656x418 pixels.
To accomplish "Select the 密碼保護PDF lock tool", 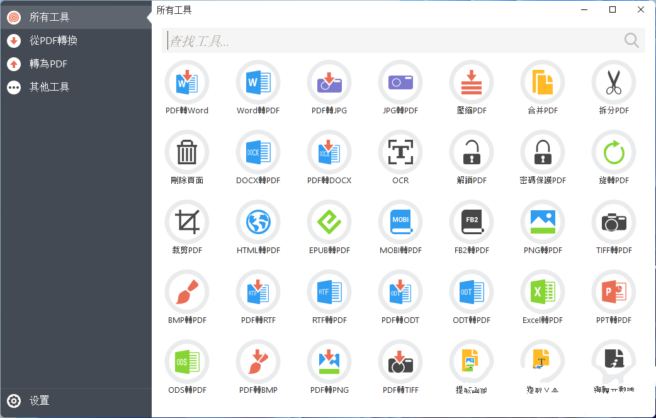I will point(542,152).
